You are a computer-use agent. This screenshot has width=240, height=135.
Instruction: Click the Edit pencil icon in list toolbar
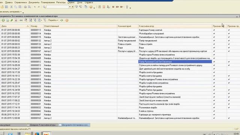pos(12,20)
